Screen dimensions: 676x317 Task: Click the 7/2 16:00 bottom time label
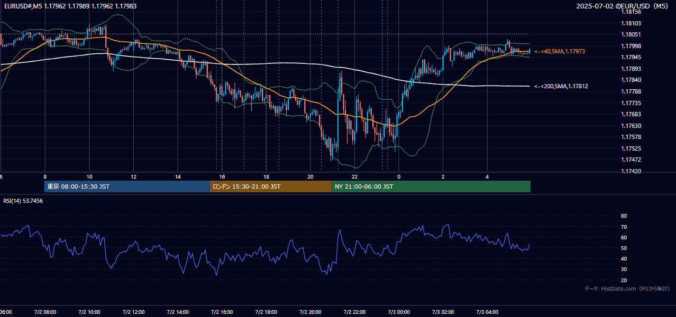(222, 312)
